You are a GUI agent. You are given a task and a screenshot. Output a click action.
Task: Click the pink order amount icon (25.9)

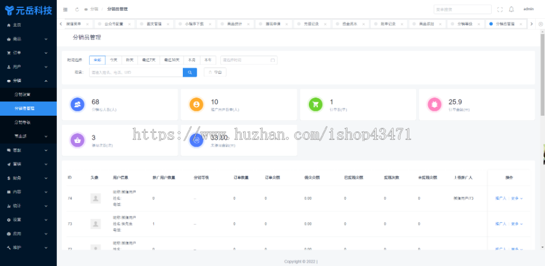pos(434,104)
